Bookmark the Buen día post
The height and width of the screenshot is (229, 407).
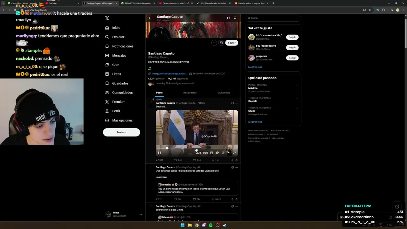tap(232, 160)
